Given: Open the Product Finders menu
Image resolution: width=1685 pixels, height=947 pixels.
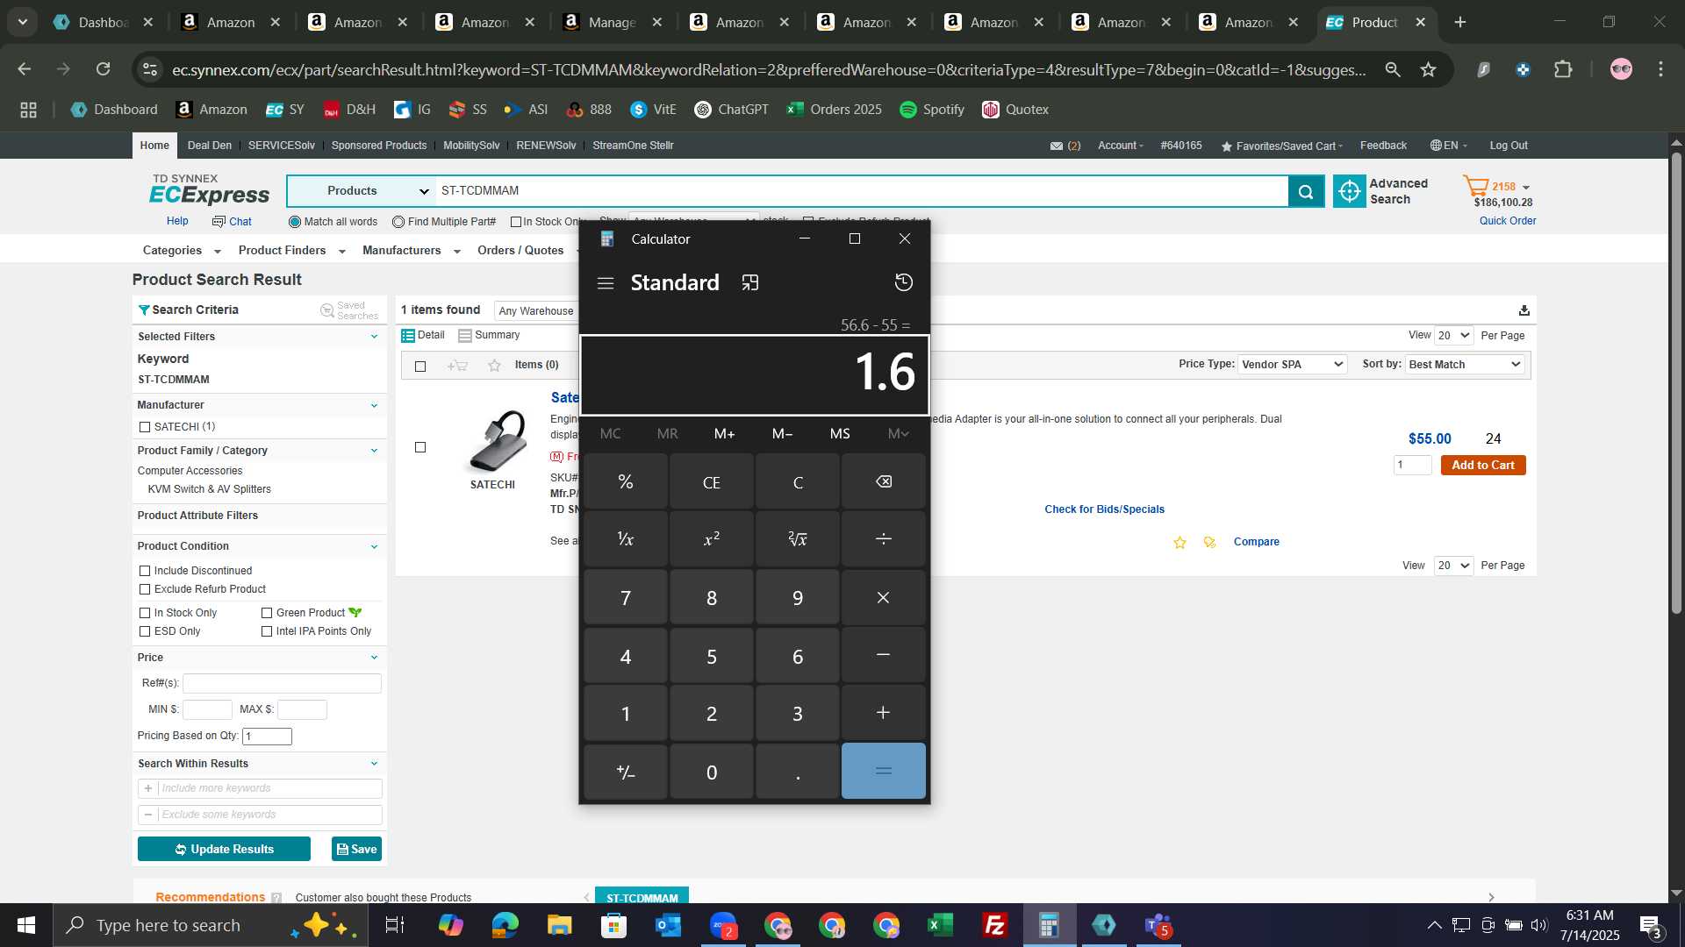Looking at the screenshot, I should (291, 251).
